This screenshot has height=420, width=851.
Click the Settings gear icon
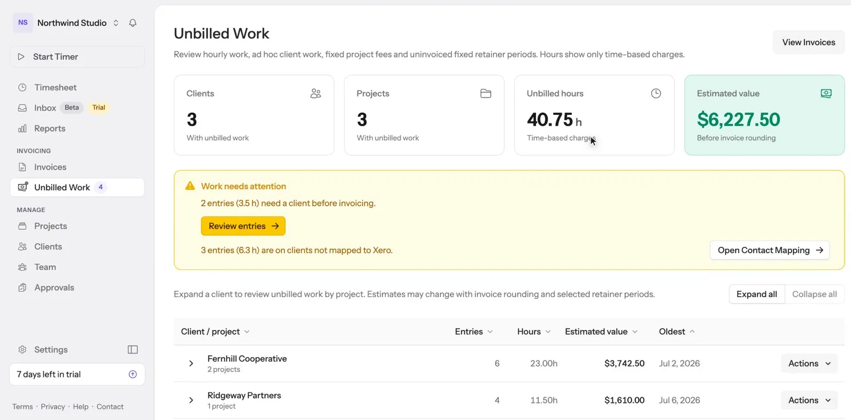point(22,350)
